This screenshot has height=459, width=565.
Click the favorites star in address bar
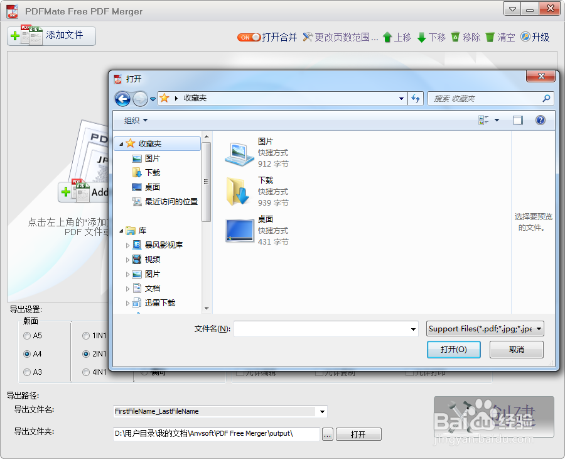(x=164, y=98)
